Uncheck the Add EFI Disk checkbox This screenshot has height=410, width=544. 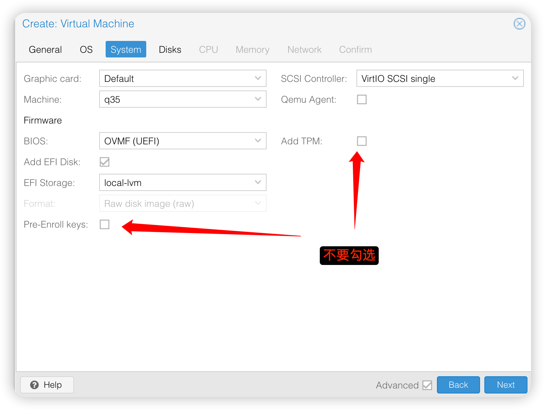click(105, 162)
